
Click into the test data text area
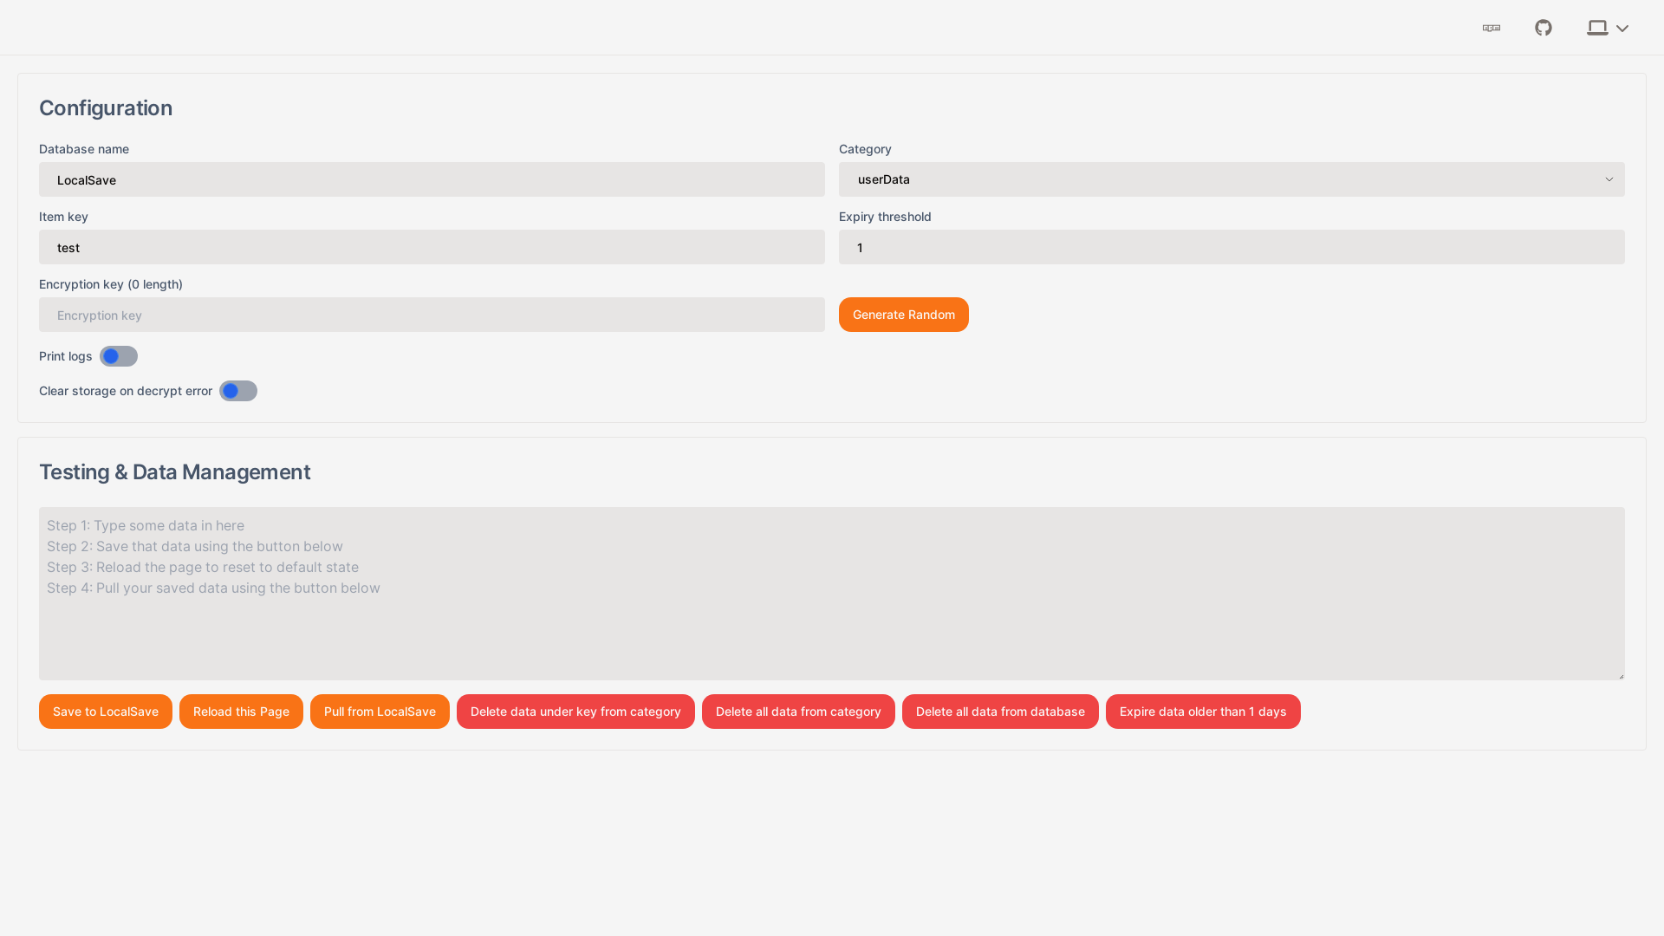coord(832,594)
